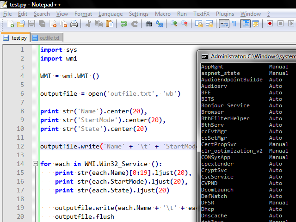The width and height of the screenshot is (296, 222).
Task: Open the Window menu
Action: (251, 14)
